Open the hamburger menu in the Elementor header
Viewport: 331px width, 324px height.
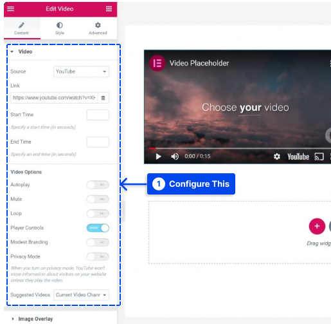click(10, 9)
